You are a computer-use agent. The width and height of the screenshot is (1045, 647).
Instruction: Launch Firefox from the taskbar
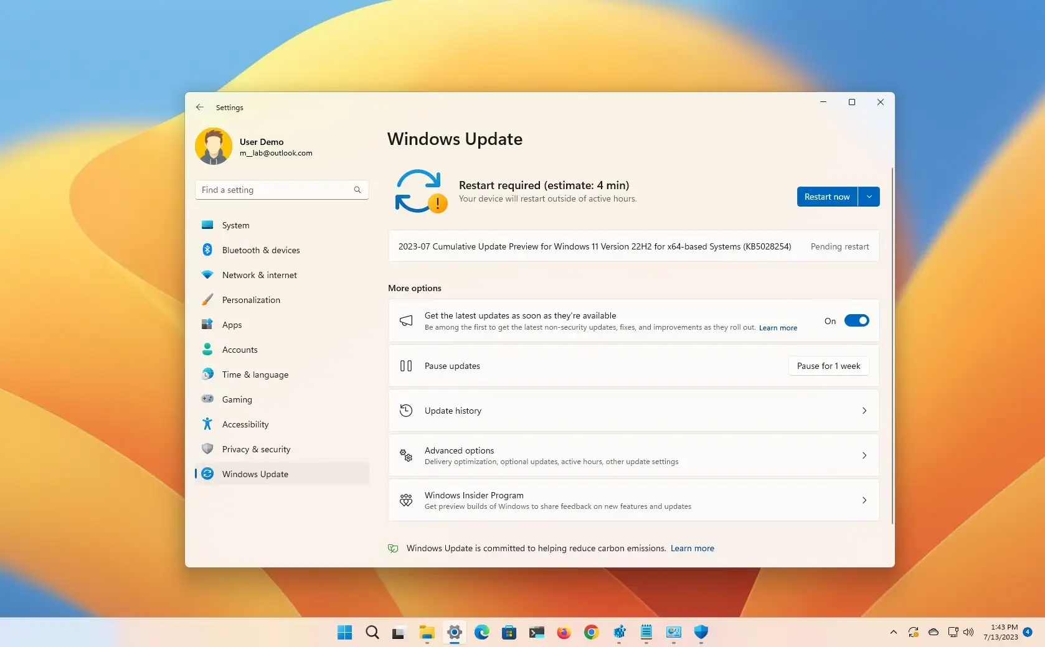click(x=564, y=633)
